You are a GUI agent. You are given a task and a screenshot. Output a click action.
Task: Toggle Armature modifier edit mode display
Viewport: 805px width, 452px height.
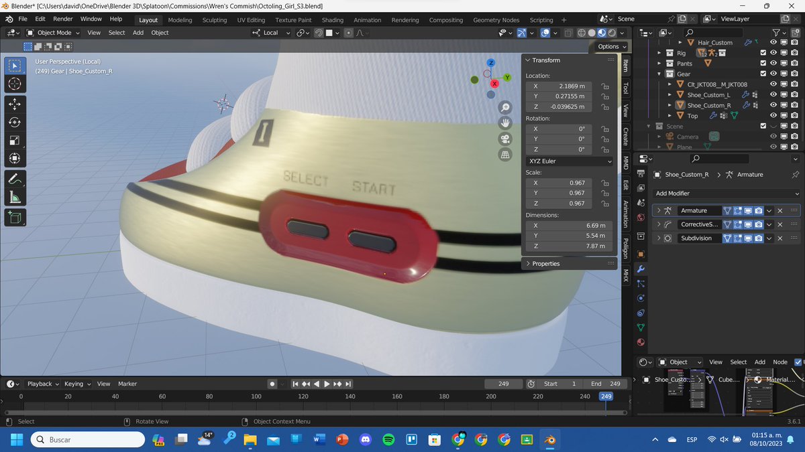[x=737, y=210]
